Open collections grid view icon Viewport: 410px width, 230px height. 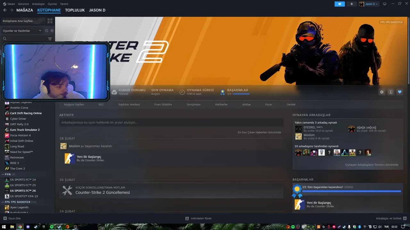[50, 21]
